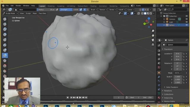The image size is (190, 107).
Task: Click the outliner search magnifier field
Action: (x=179, y=10)
